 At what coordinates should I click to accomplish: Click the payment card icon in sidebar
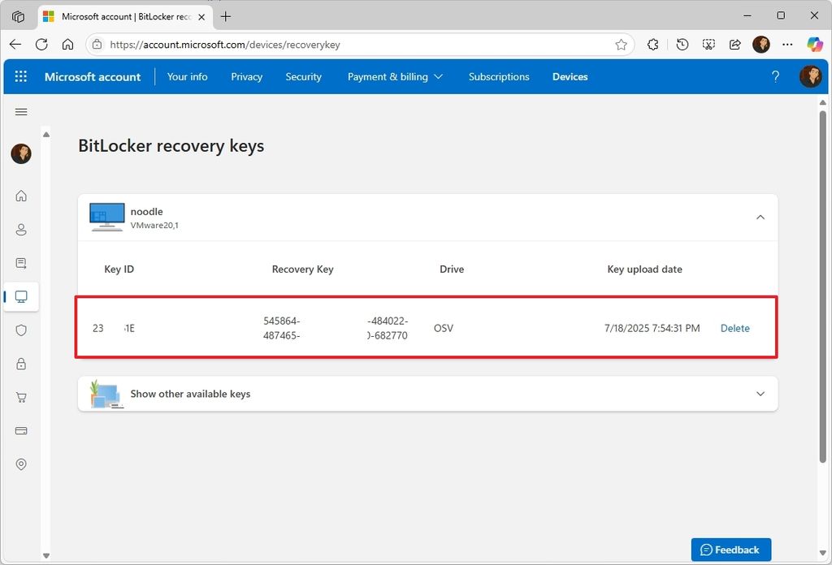[21, 430]
